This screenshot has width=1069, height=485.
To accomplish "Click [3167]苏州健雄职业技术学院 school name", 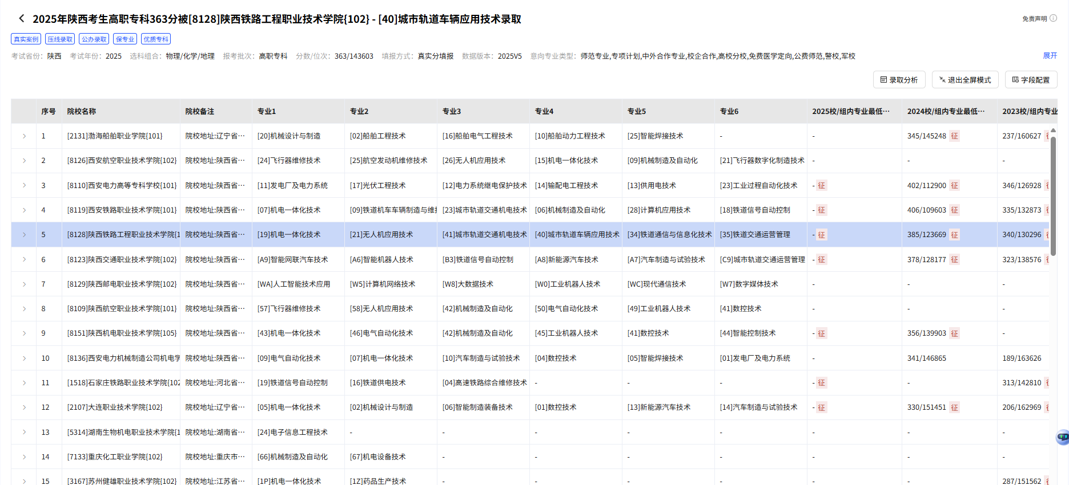I will 122,482.
